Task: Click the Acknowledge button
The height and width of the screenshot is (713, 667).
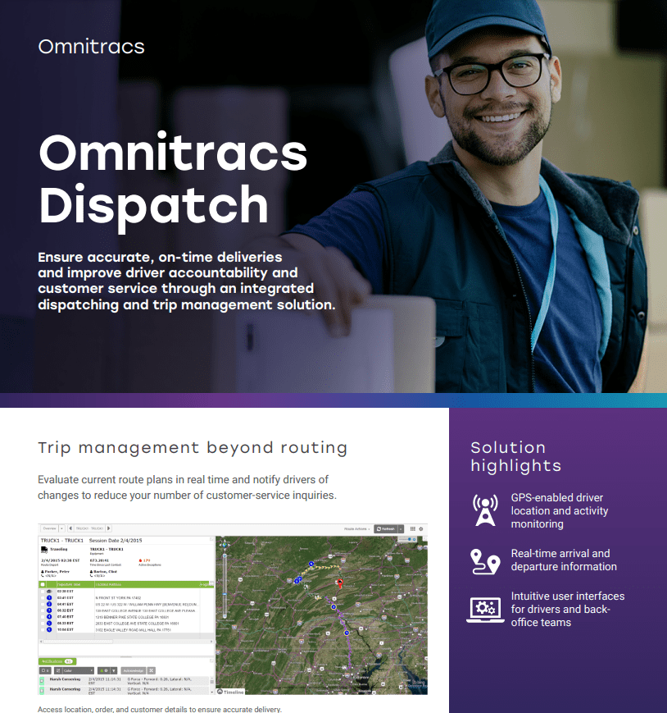Action: pos(133,670)
